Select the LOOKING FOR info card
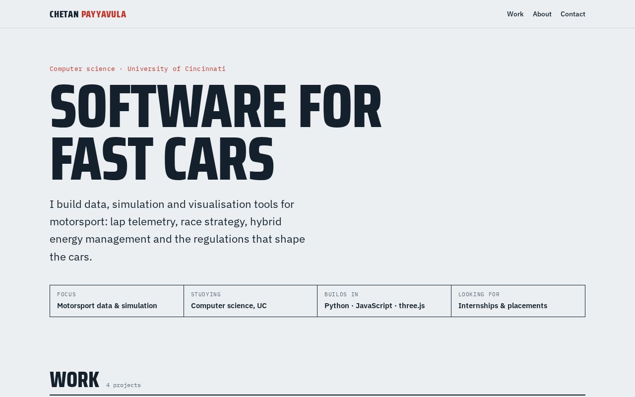Image resolution: width=635 pixels, height=397 pixels. pos(518,301)
